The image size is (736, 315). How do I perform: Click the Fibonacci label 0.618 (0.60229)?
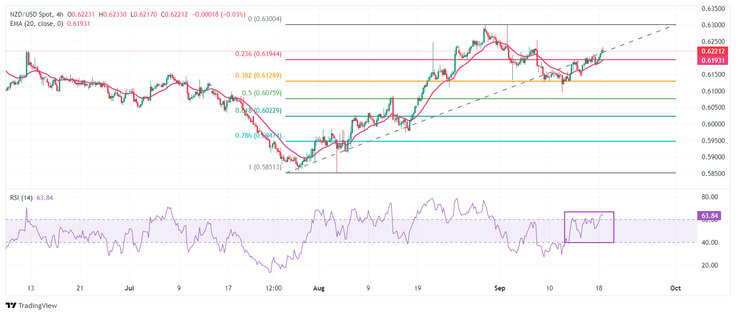[x=258, y=111]
